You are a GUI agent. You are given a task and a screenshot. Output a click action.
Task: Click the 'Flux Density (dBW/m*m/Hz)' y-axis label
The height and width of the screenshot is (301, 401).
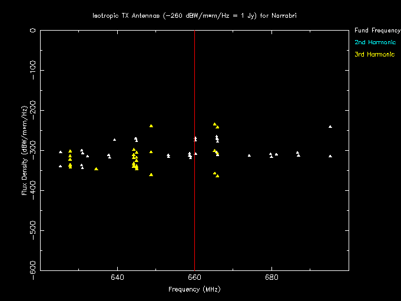click(x=24, y=150)
